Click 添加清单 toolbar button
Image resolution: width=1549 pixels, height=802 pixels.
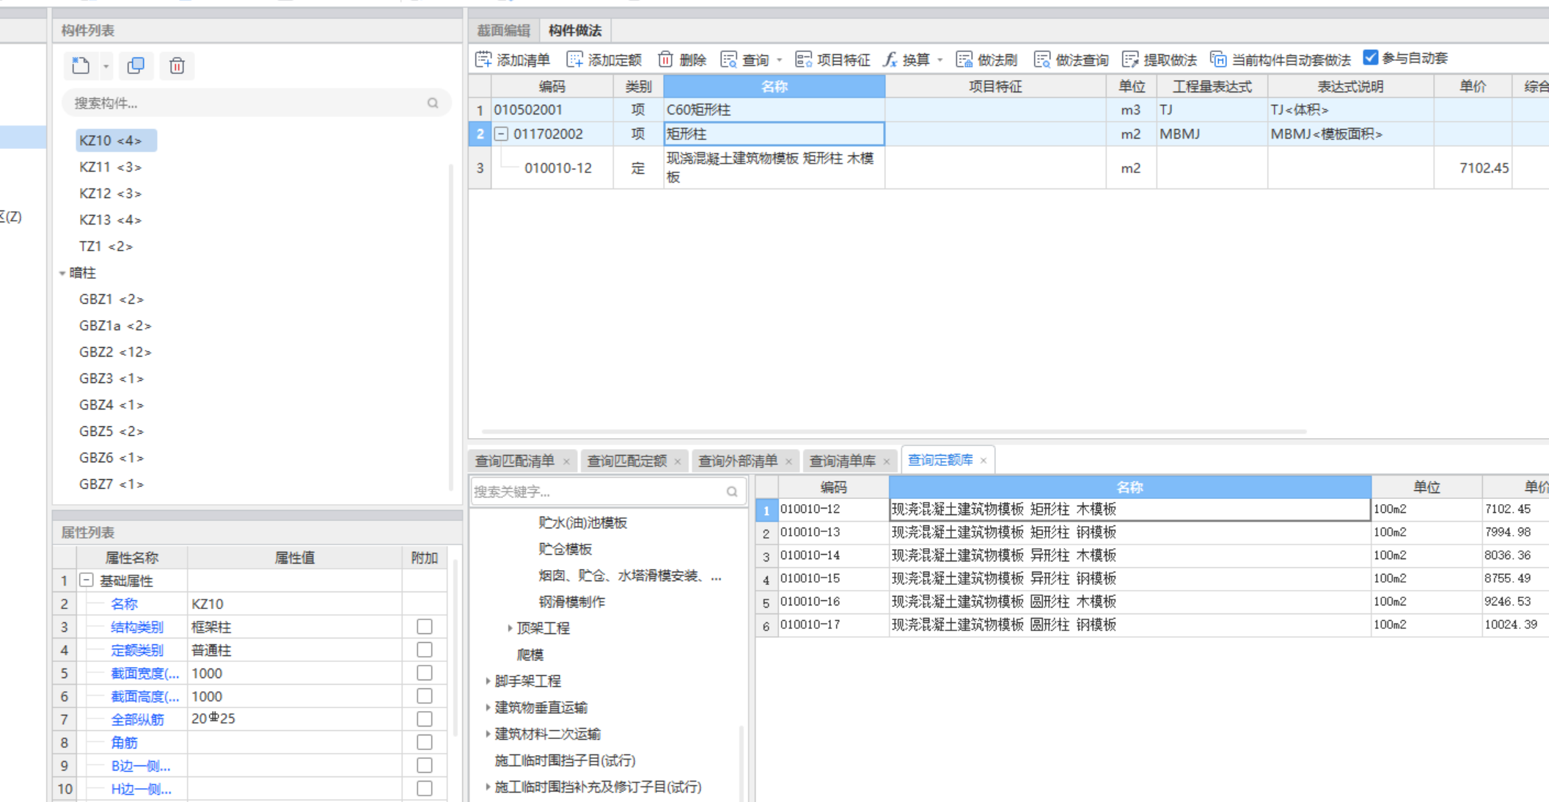pos(513,59)
